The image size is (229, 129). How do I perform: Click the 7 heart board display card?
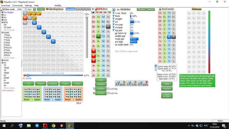click(x=97, y=12)
